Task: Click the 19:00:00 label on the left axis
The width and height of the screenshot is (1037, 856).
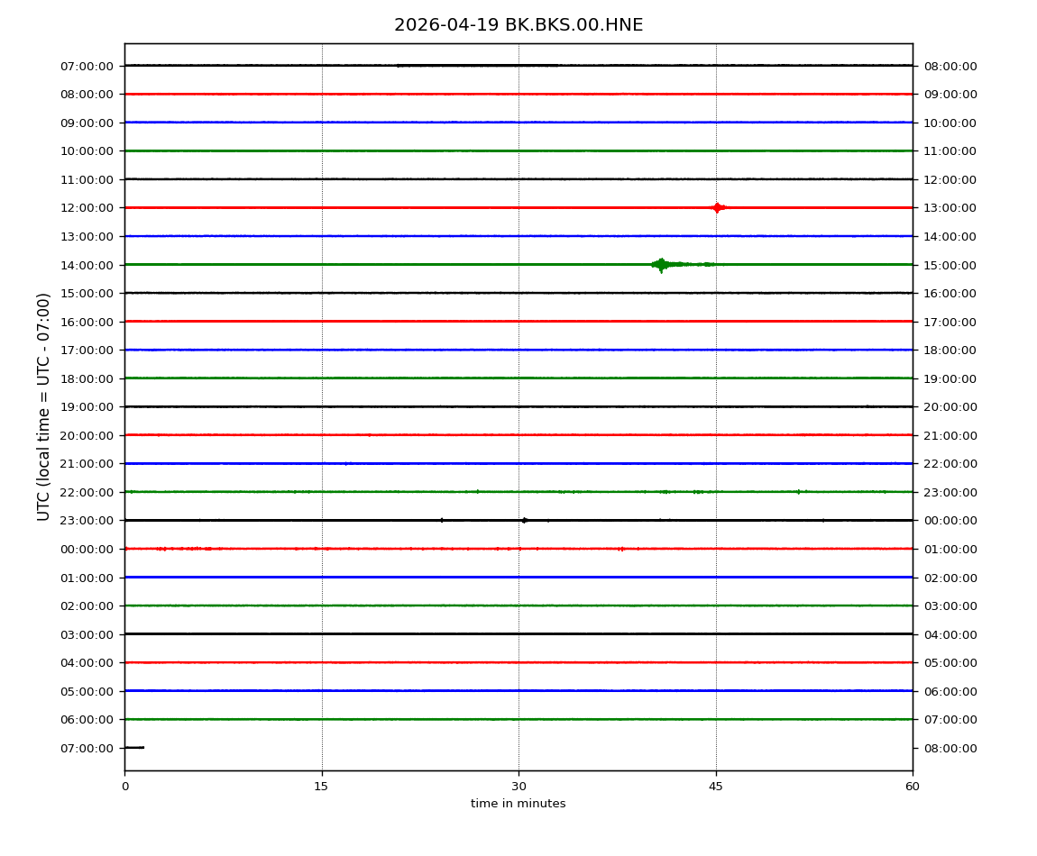Action: (87, 407)
